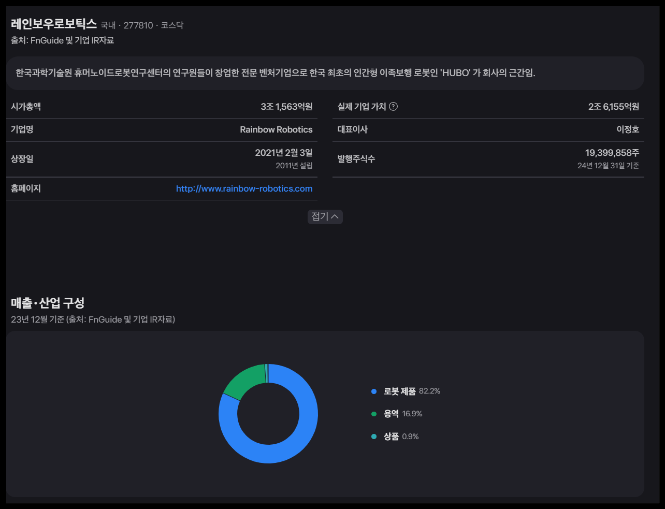Click the 상품 0.9% legend label
Image resolution: width=665 pixels, height=509 pixels.
(401, 437)
